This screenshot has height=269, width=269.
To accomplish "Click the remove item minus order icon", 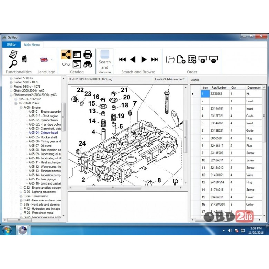I will click(x=213, y=59).
